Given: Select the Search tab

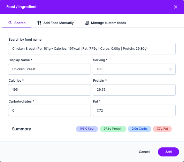Looking at the screenshot, I should (17, 23).
